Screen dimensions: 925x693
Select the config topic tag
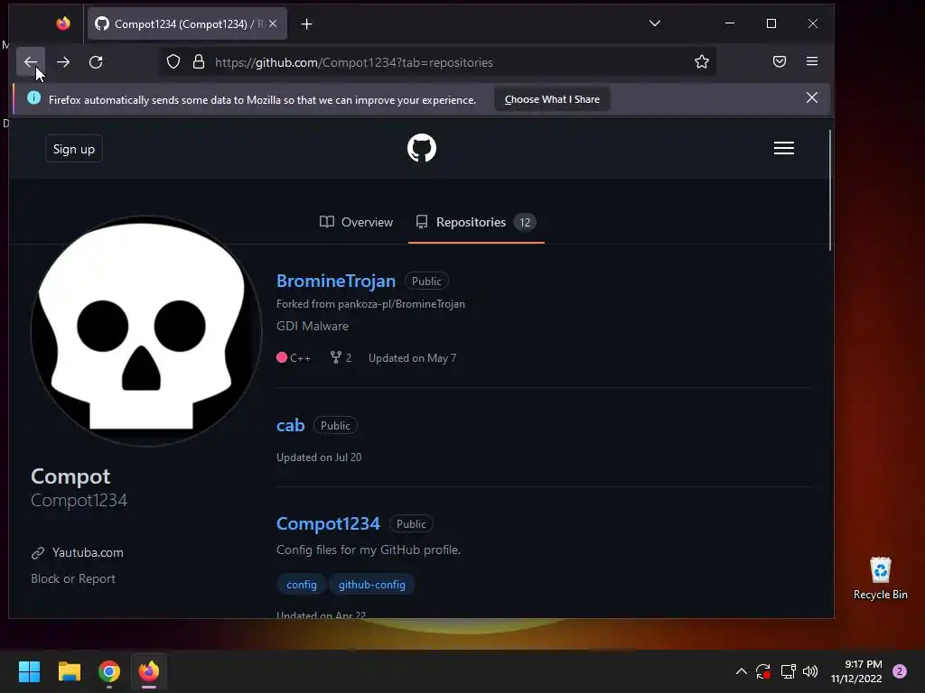(302, 585)
